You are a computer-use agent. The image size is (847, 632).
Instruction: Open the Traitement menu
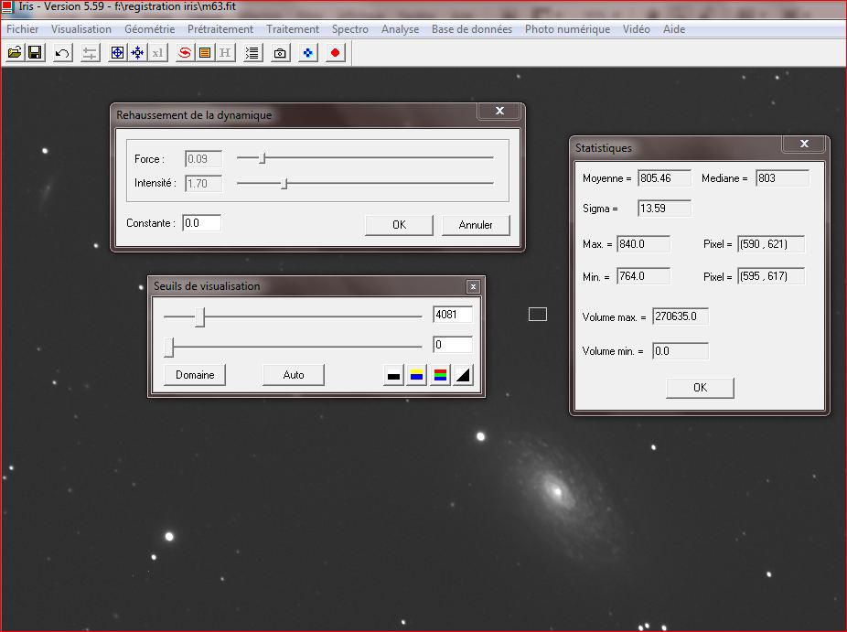click(x=293, y=29)
